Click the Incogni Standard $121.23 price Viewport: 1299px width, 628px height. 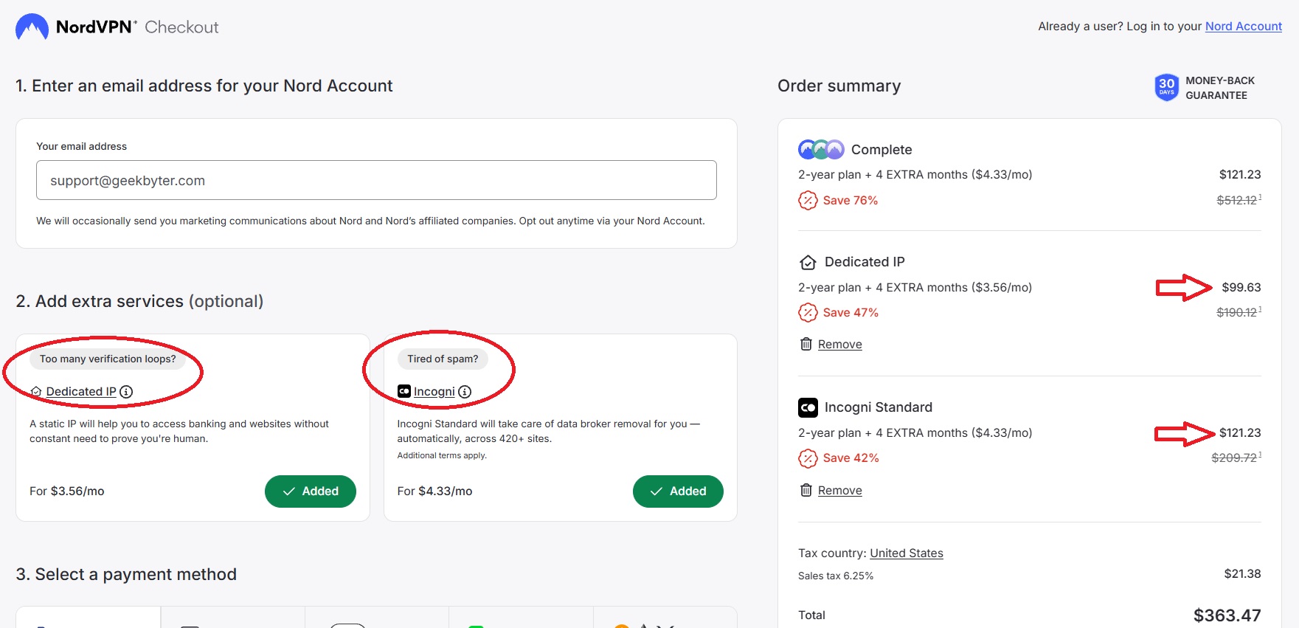click(x=1240, y=433)
